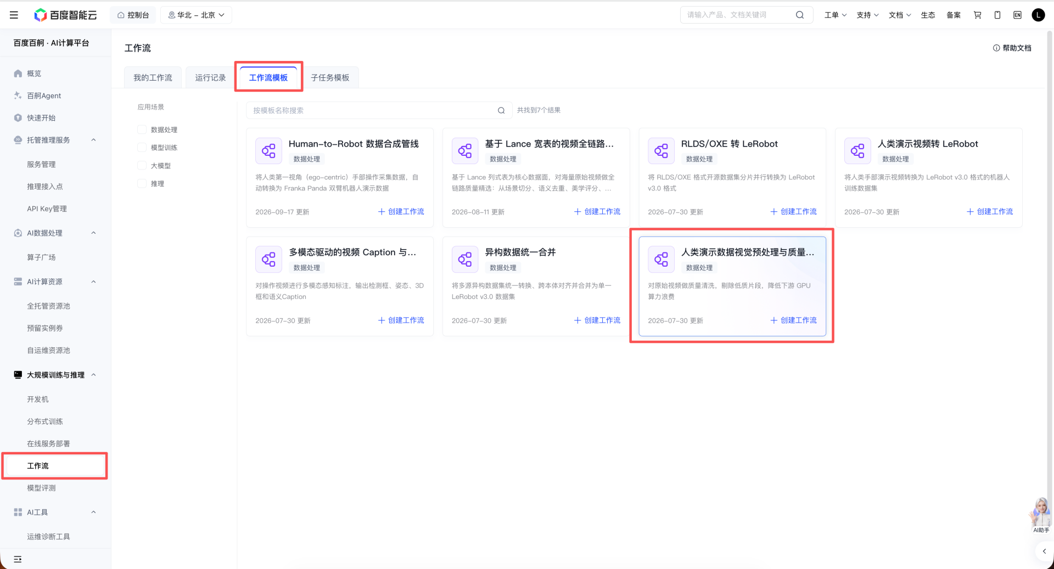Screen dimensions: 1054x569
Task: Open the user avatar L menu
Action: coord(1038,15)
